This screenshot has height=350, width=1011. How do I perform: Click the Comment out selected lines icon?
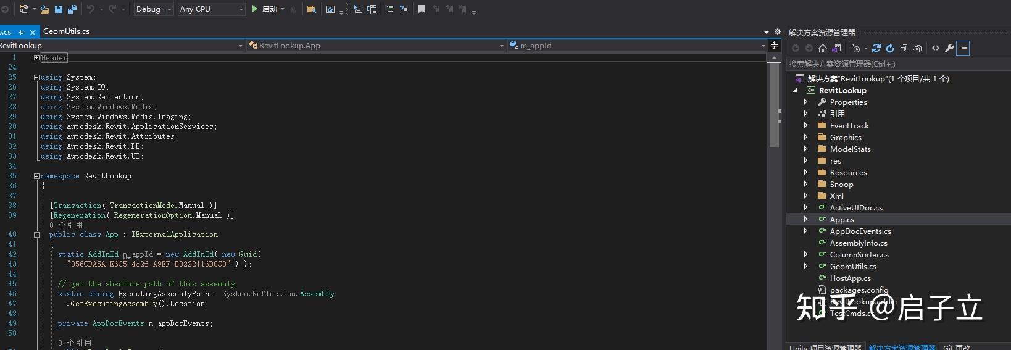[x=390, y=9]
